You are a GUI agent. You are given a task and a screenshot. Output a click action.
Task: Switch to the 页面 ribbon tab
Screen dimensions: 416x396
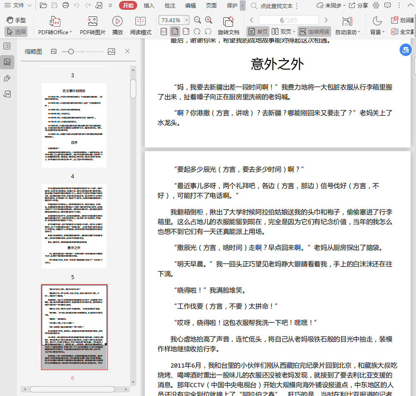pyautogui.click(x=211, y=6)
